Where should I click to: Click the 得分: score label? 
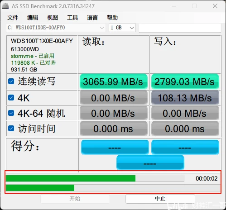click(x=25, y=146)
